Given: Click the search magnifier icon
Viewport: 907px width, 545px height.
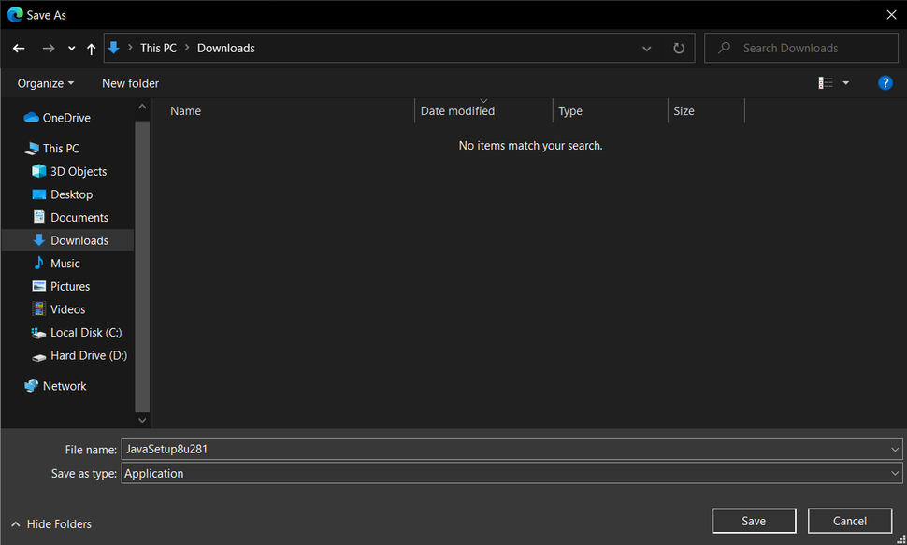Looking at the screenshot, I should pos(724,48).
